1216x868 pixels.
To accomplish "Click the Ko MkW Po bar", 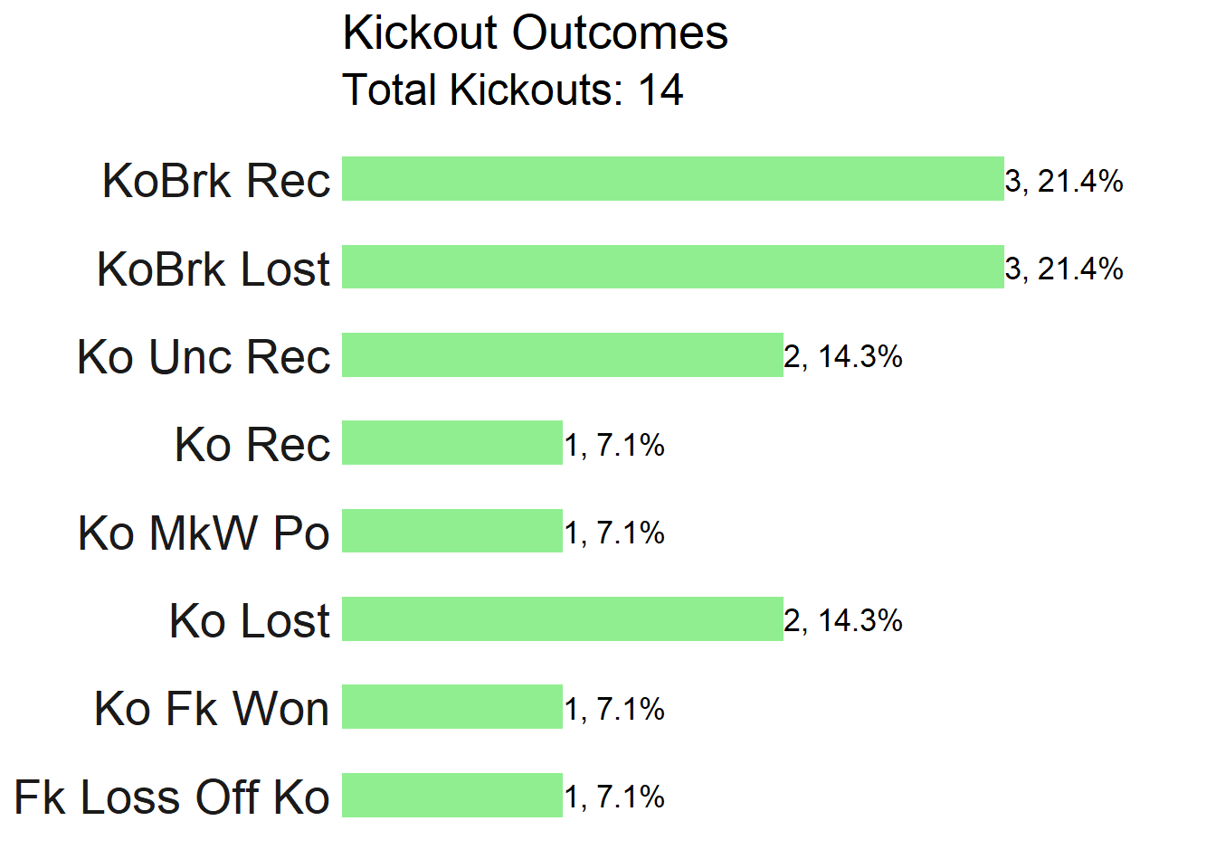I will tap(452, 531).
